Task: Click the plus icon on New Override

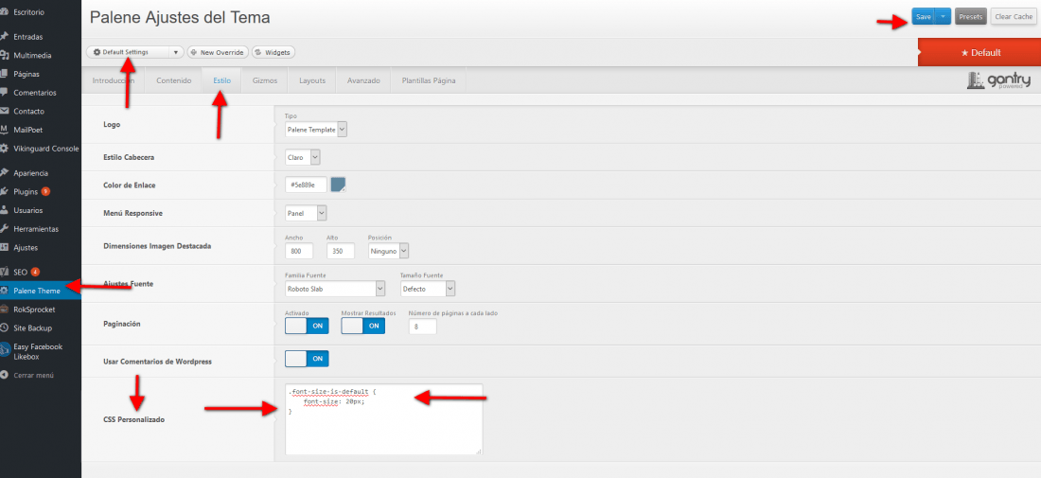Action: point(194,52)
